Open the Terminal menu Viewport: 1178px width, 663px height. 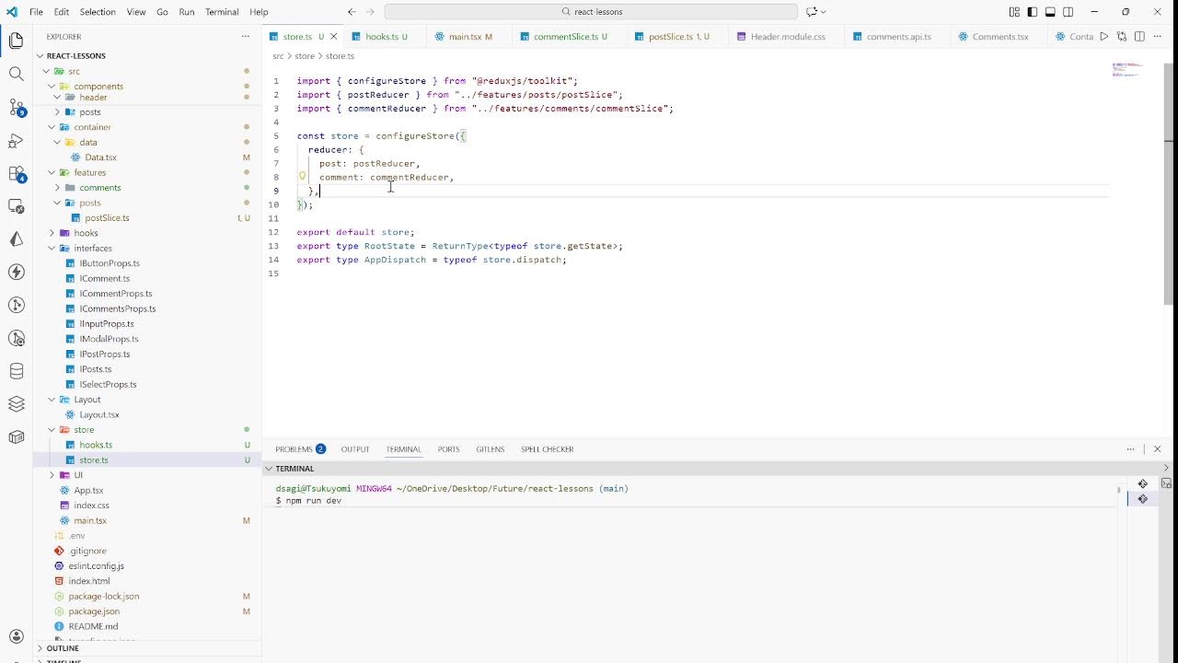pos(222,12)
